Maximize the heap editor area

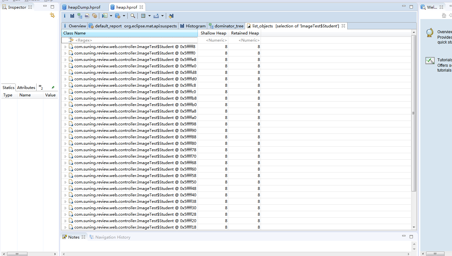pyautogui.click(x=411, y=7)
